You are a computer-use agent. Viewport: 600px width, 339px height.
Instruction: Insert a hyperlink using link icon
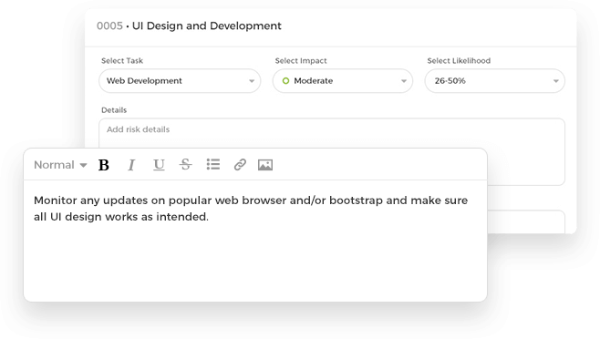point(240,165)
